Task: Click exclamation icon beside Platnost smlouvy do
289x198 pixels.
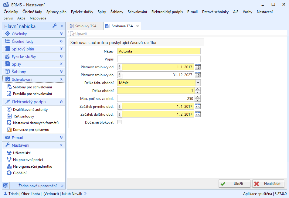Action: click(x=120, y=75)
